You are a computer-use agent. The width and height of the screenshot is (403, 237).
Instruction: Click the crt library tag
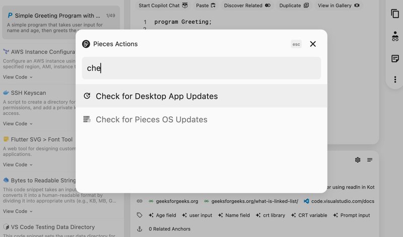[271, 215]
